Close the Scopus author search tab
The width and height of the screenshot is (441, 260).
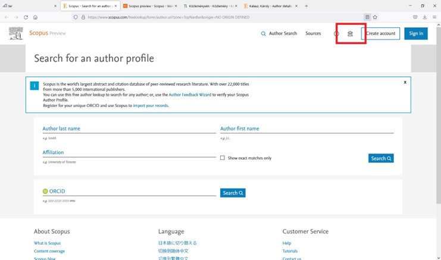(115, 6)
